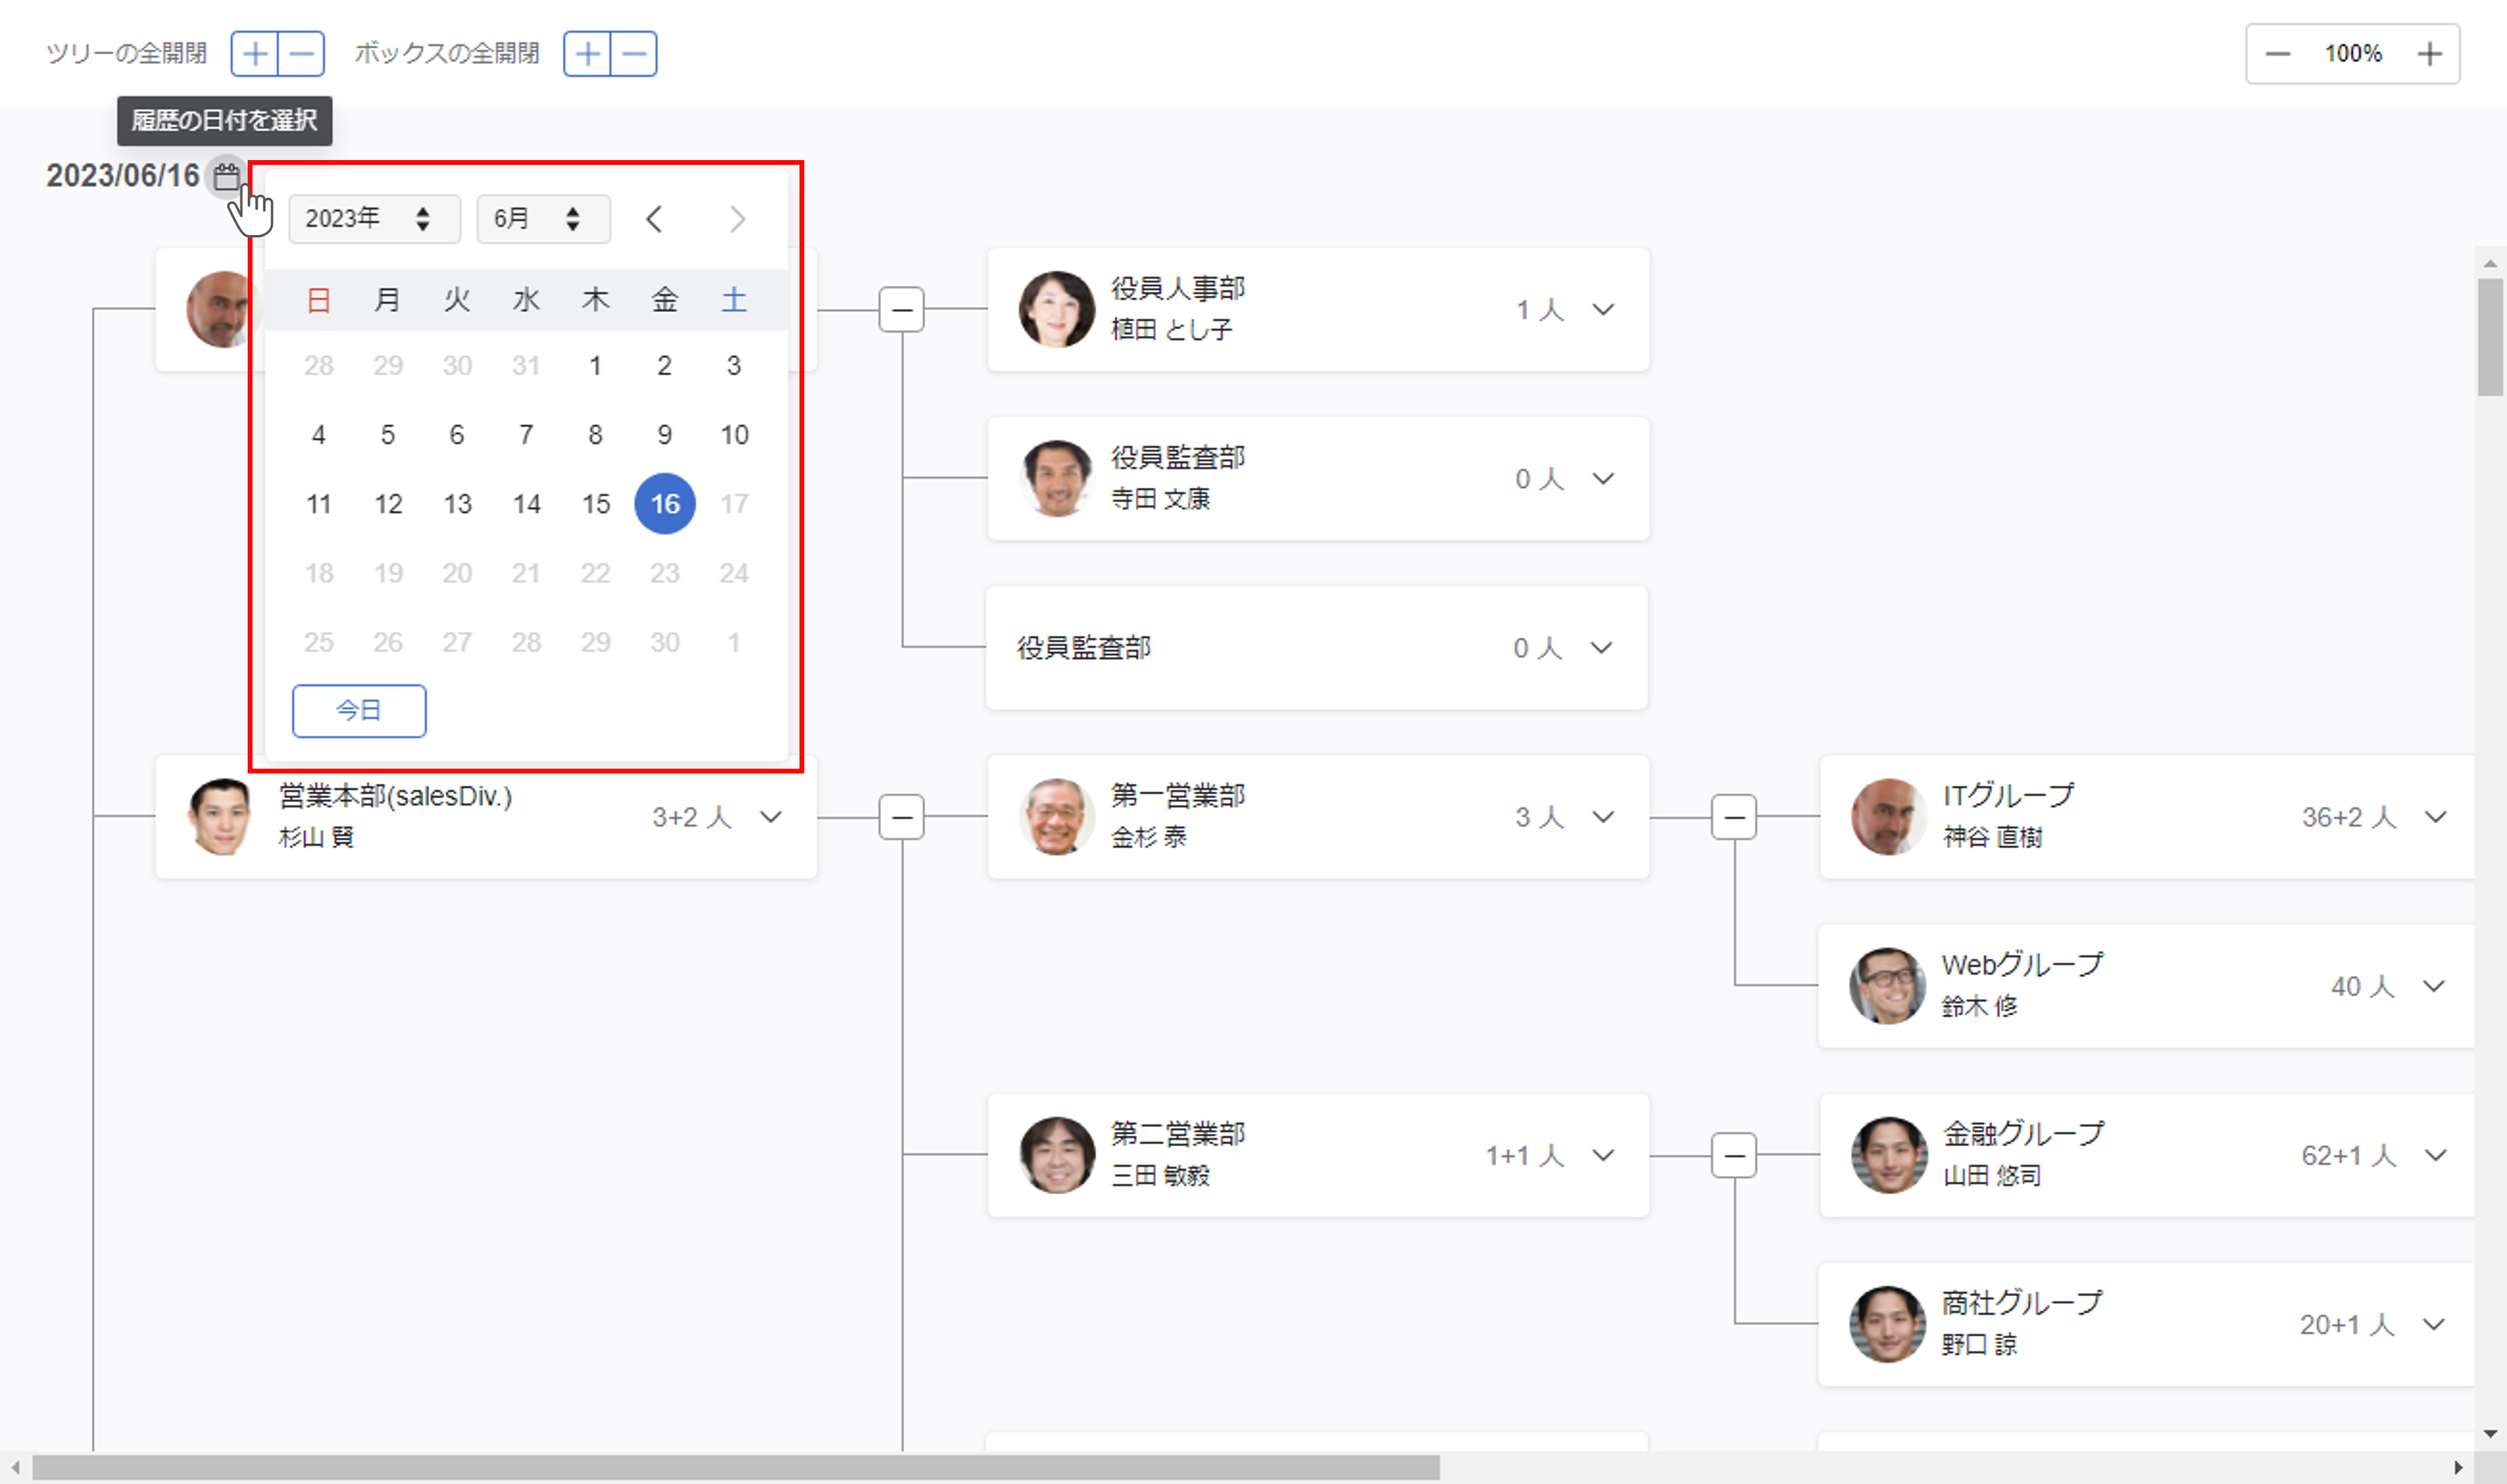Image resolution: width=2507 pixels, height=1484 pixels.
Task: Click the 100% zoom level value
Action: coord(2353,54)
